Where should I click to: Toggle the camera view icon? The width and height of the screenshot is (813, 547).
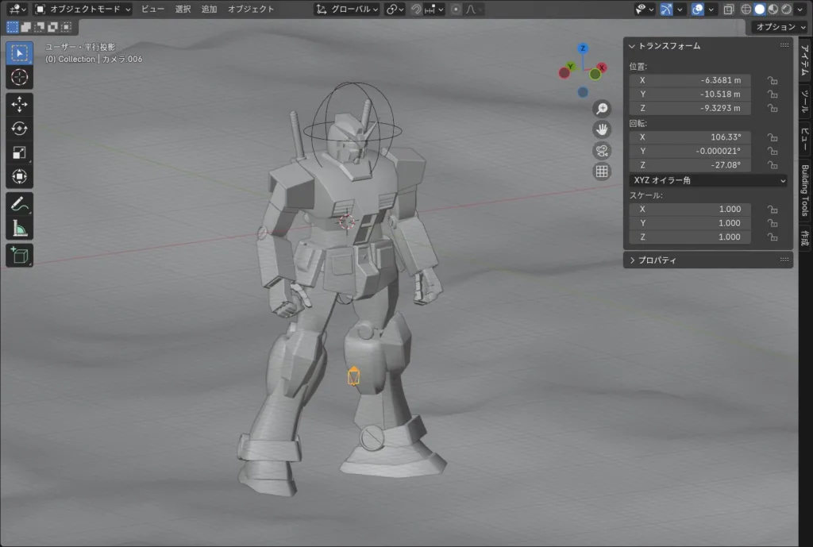[602, 150]
